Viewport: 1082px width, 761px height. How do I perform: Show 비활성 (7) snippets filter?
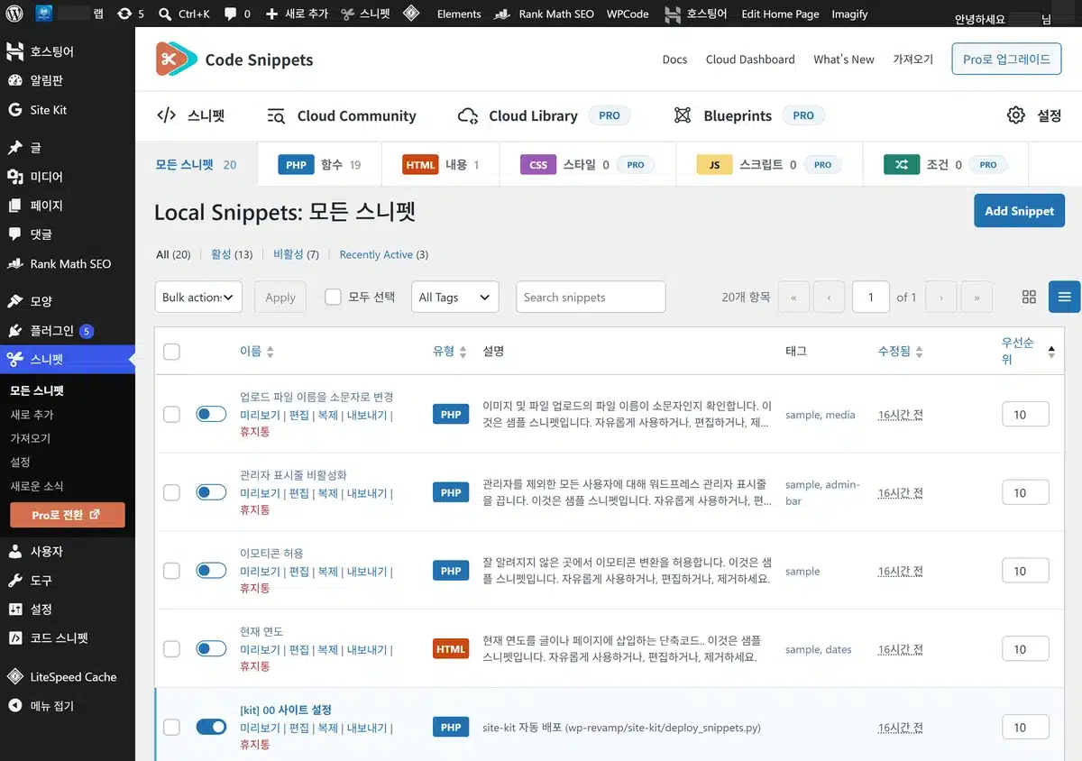tap(296, 254)
